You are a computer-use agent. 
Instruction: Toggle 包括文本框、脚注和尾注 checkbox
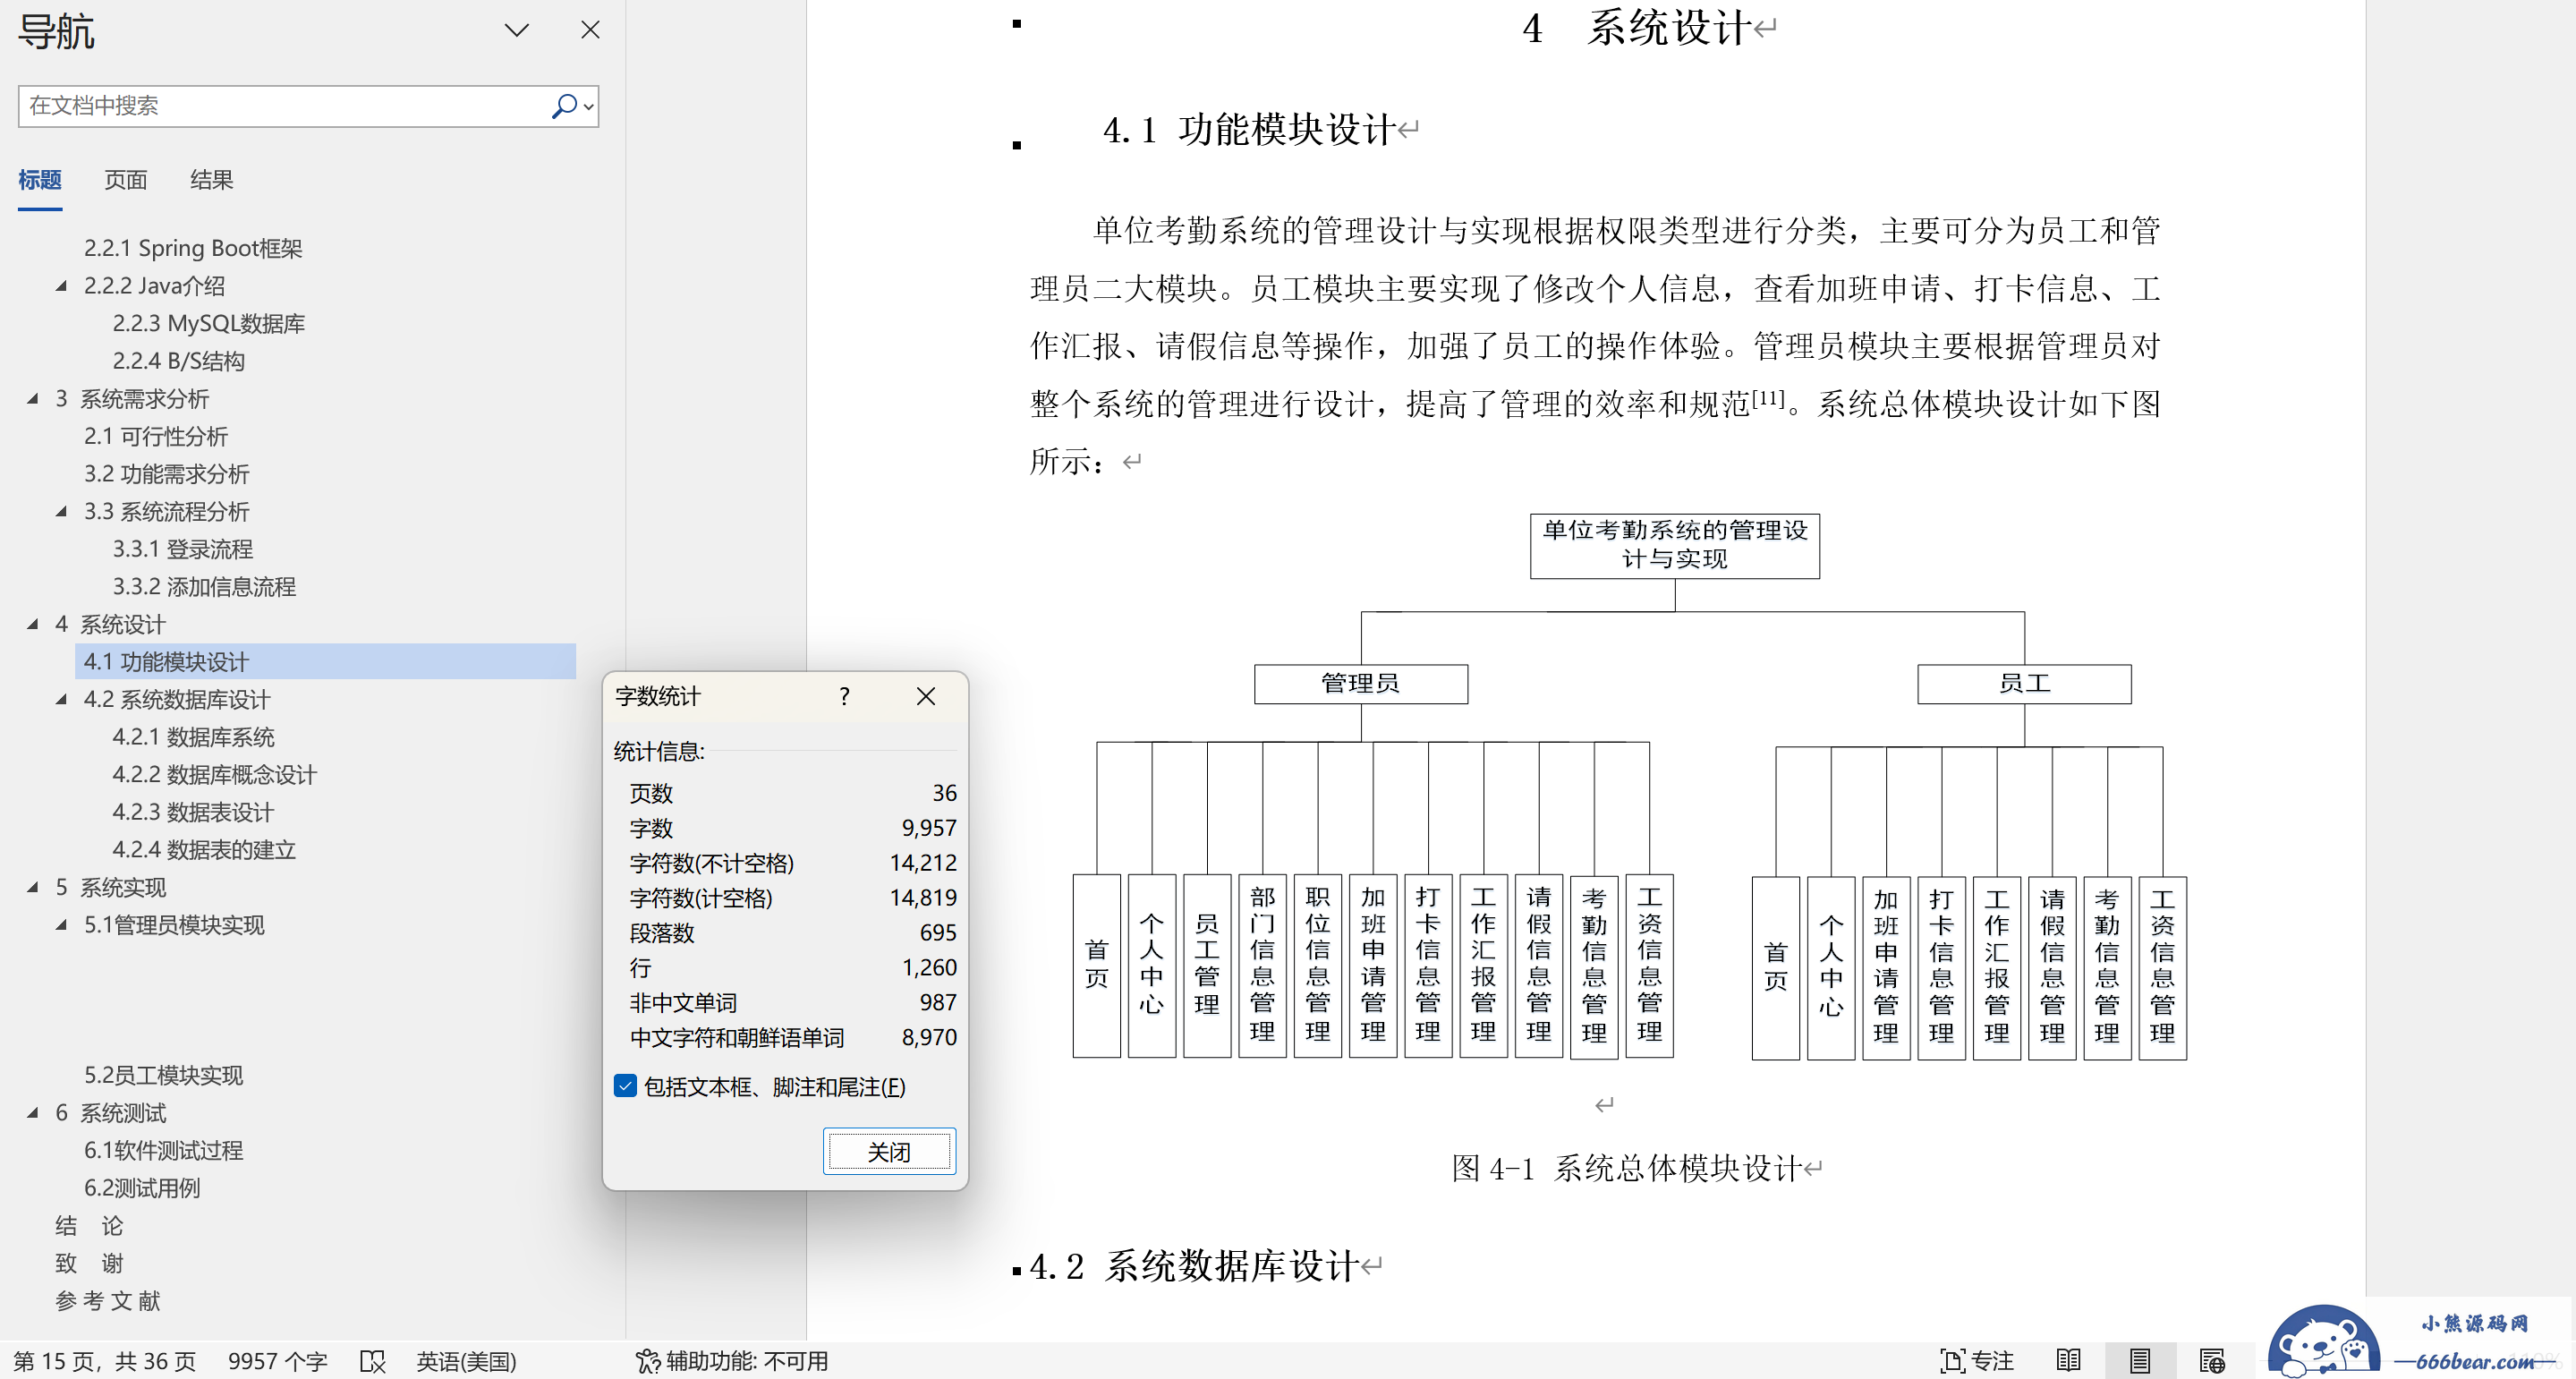point(625,1086)
